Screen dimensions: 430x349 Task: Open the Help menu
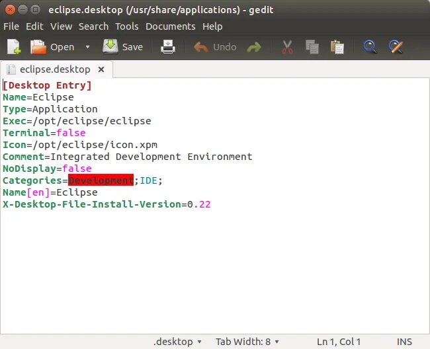[212, 26]
